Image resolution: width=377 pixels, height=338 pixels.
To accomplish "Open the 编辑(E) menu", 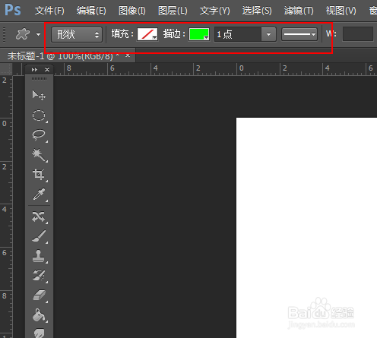I will pos(91,11).
